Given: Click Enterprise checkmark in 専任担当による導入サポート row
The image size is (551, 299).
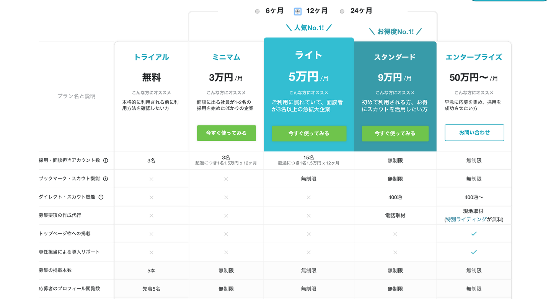Looking at the screenshot, I should coord(474,252).
